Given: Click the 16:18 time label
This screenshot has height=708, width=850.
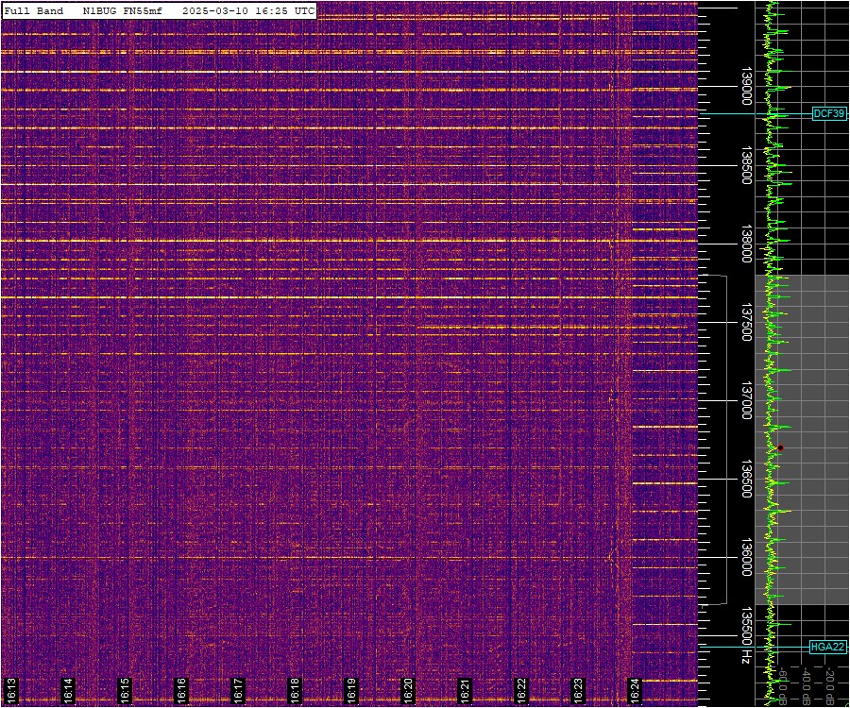Looking at the screenshot, I should (295, 690).
